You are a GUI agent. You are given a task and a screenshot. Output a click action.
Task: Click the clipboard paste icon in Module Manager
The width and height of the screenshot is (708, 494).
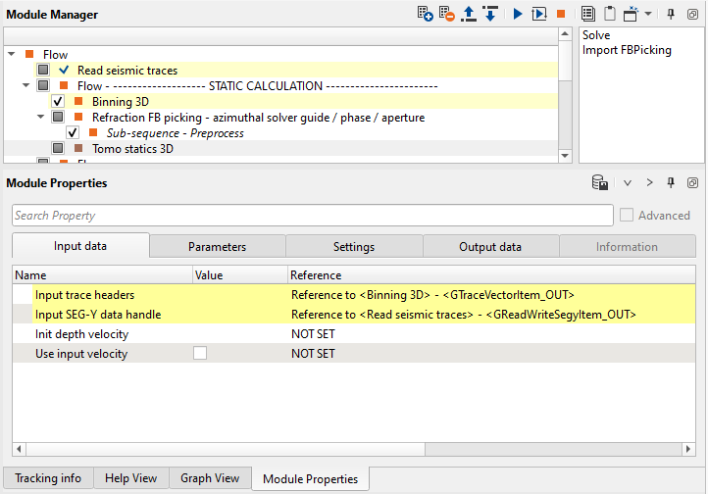609,15
